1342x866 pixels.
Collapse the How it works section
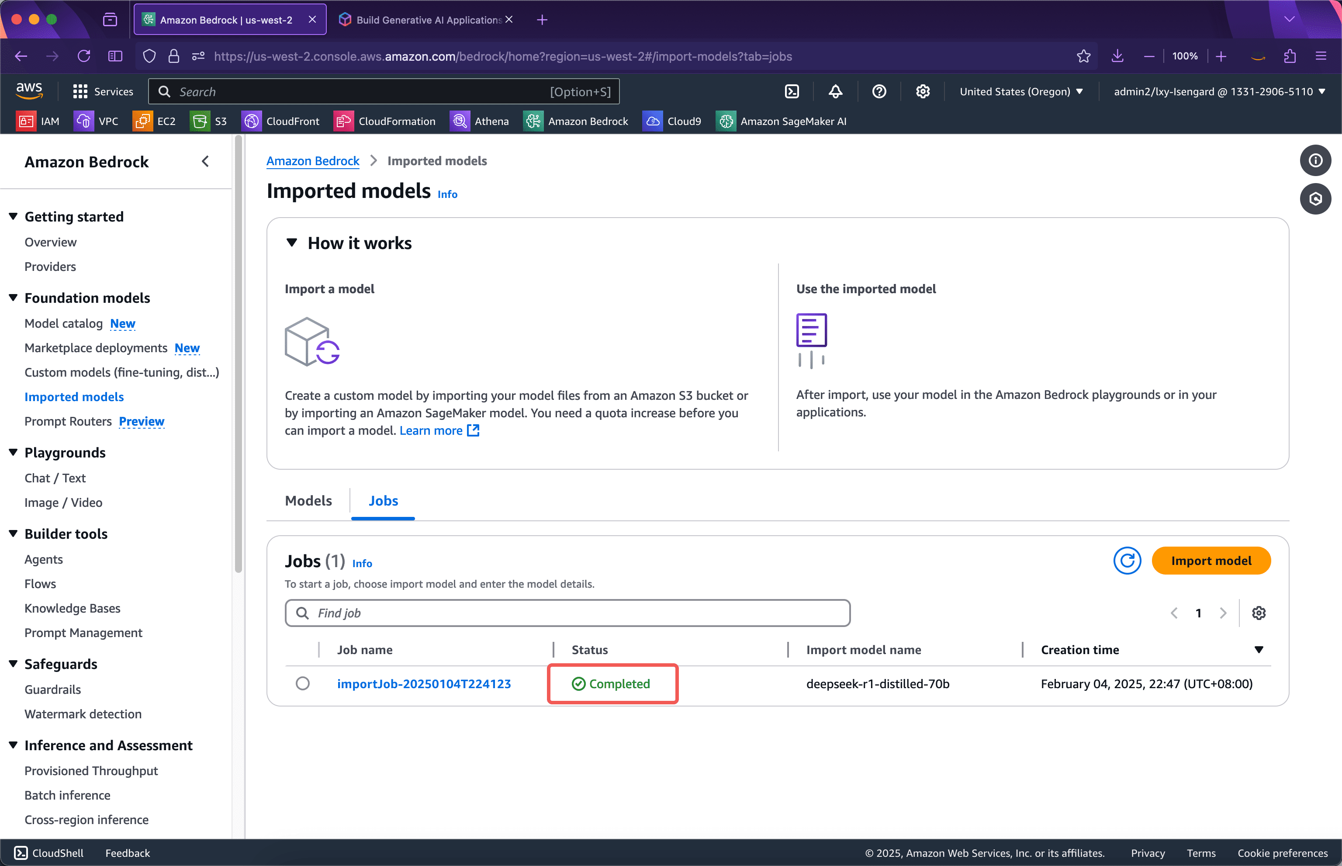click(x=292, y=242)
